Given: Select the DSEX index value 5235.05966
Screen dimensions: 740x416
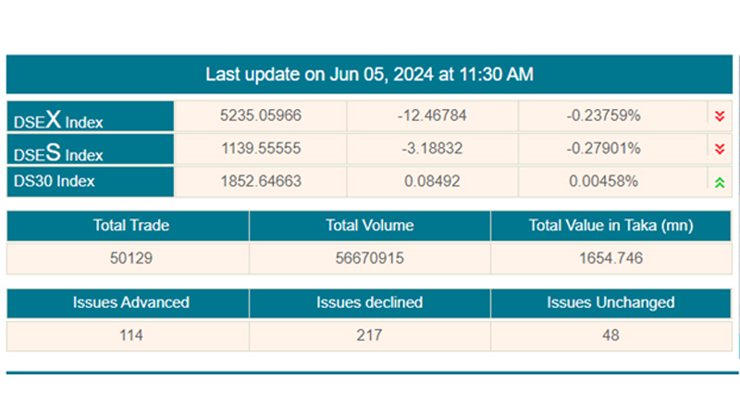Looking at the screenshot, I should pos(260,116).
